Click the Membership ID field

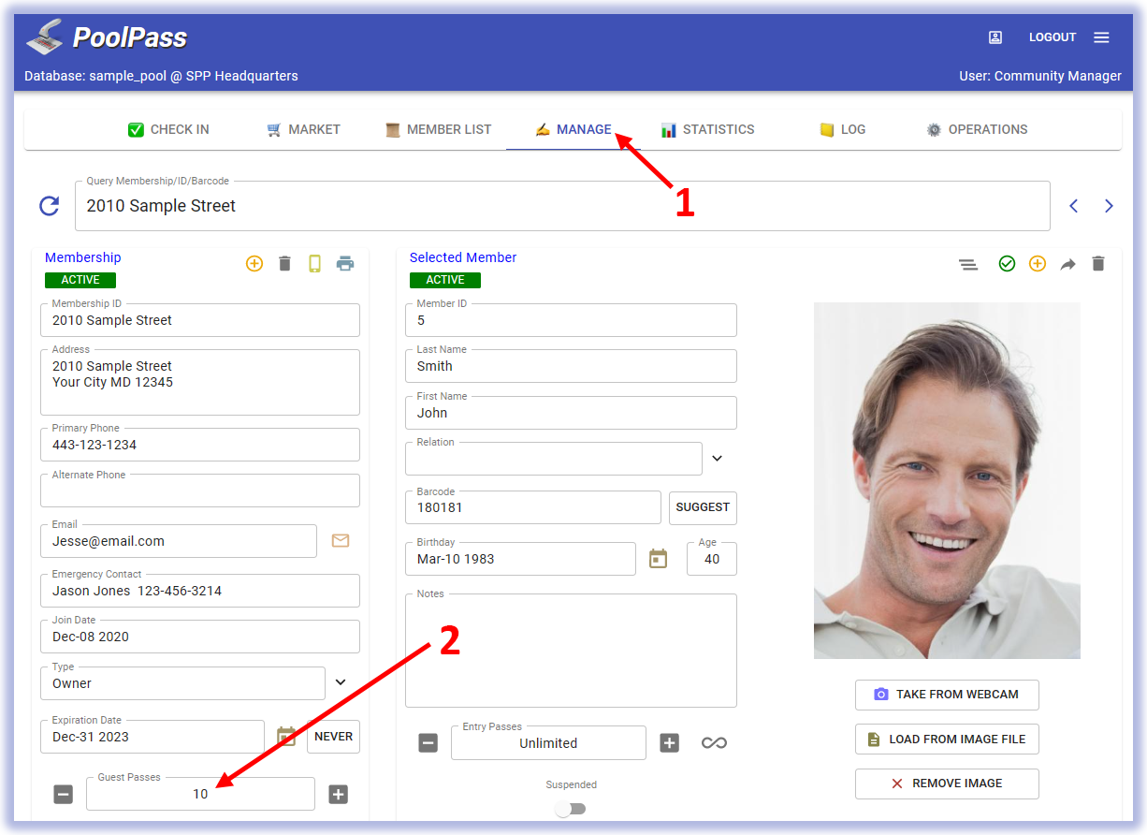200,320
